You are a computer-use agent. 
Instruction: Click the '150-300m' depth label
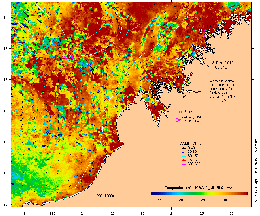coord(195,160)
